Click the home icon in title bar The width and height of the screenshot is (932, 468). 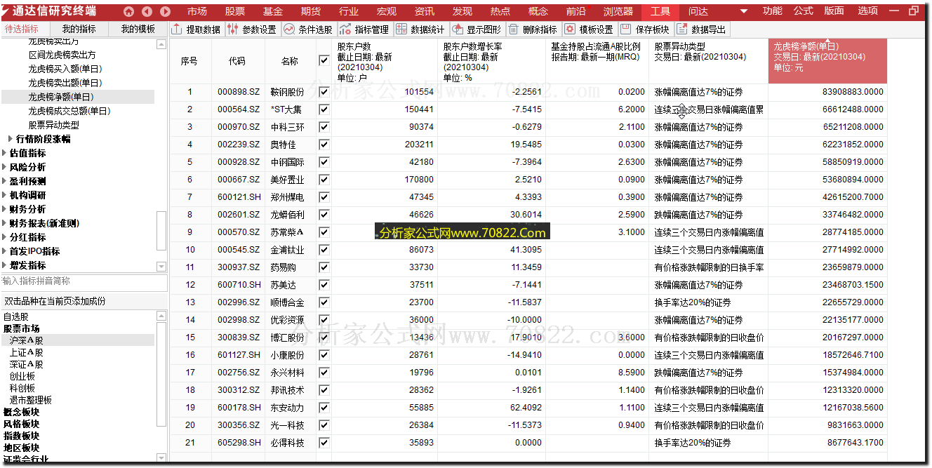[x=128, y=11]
